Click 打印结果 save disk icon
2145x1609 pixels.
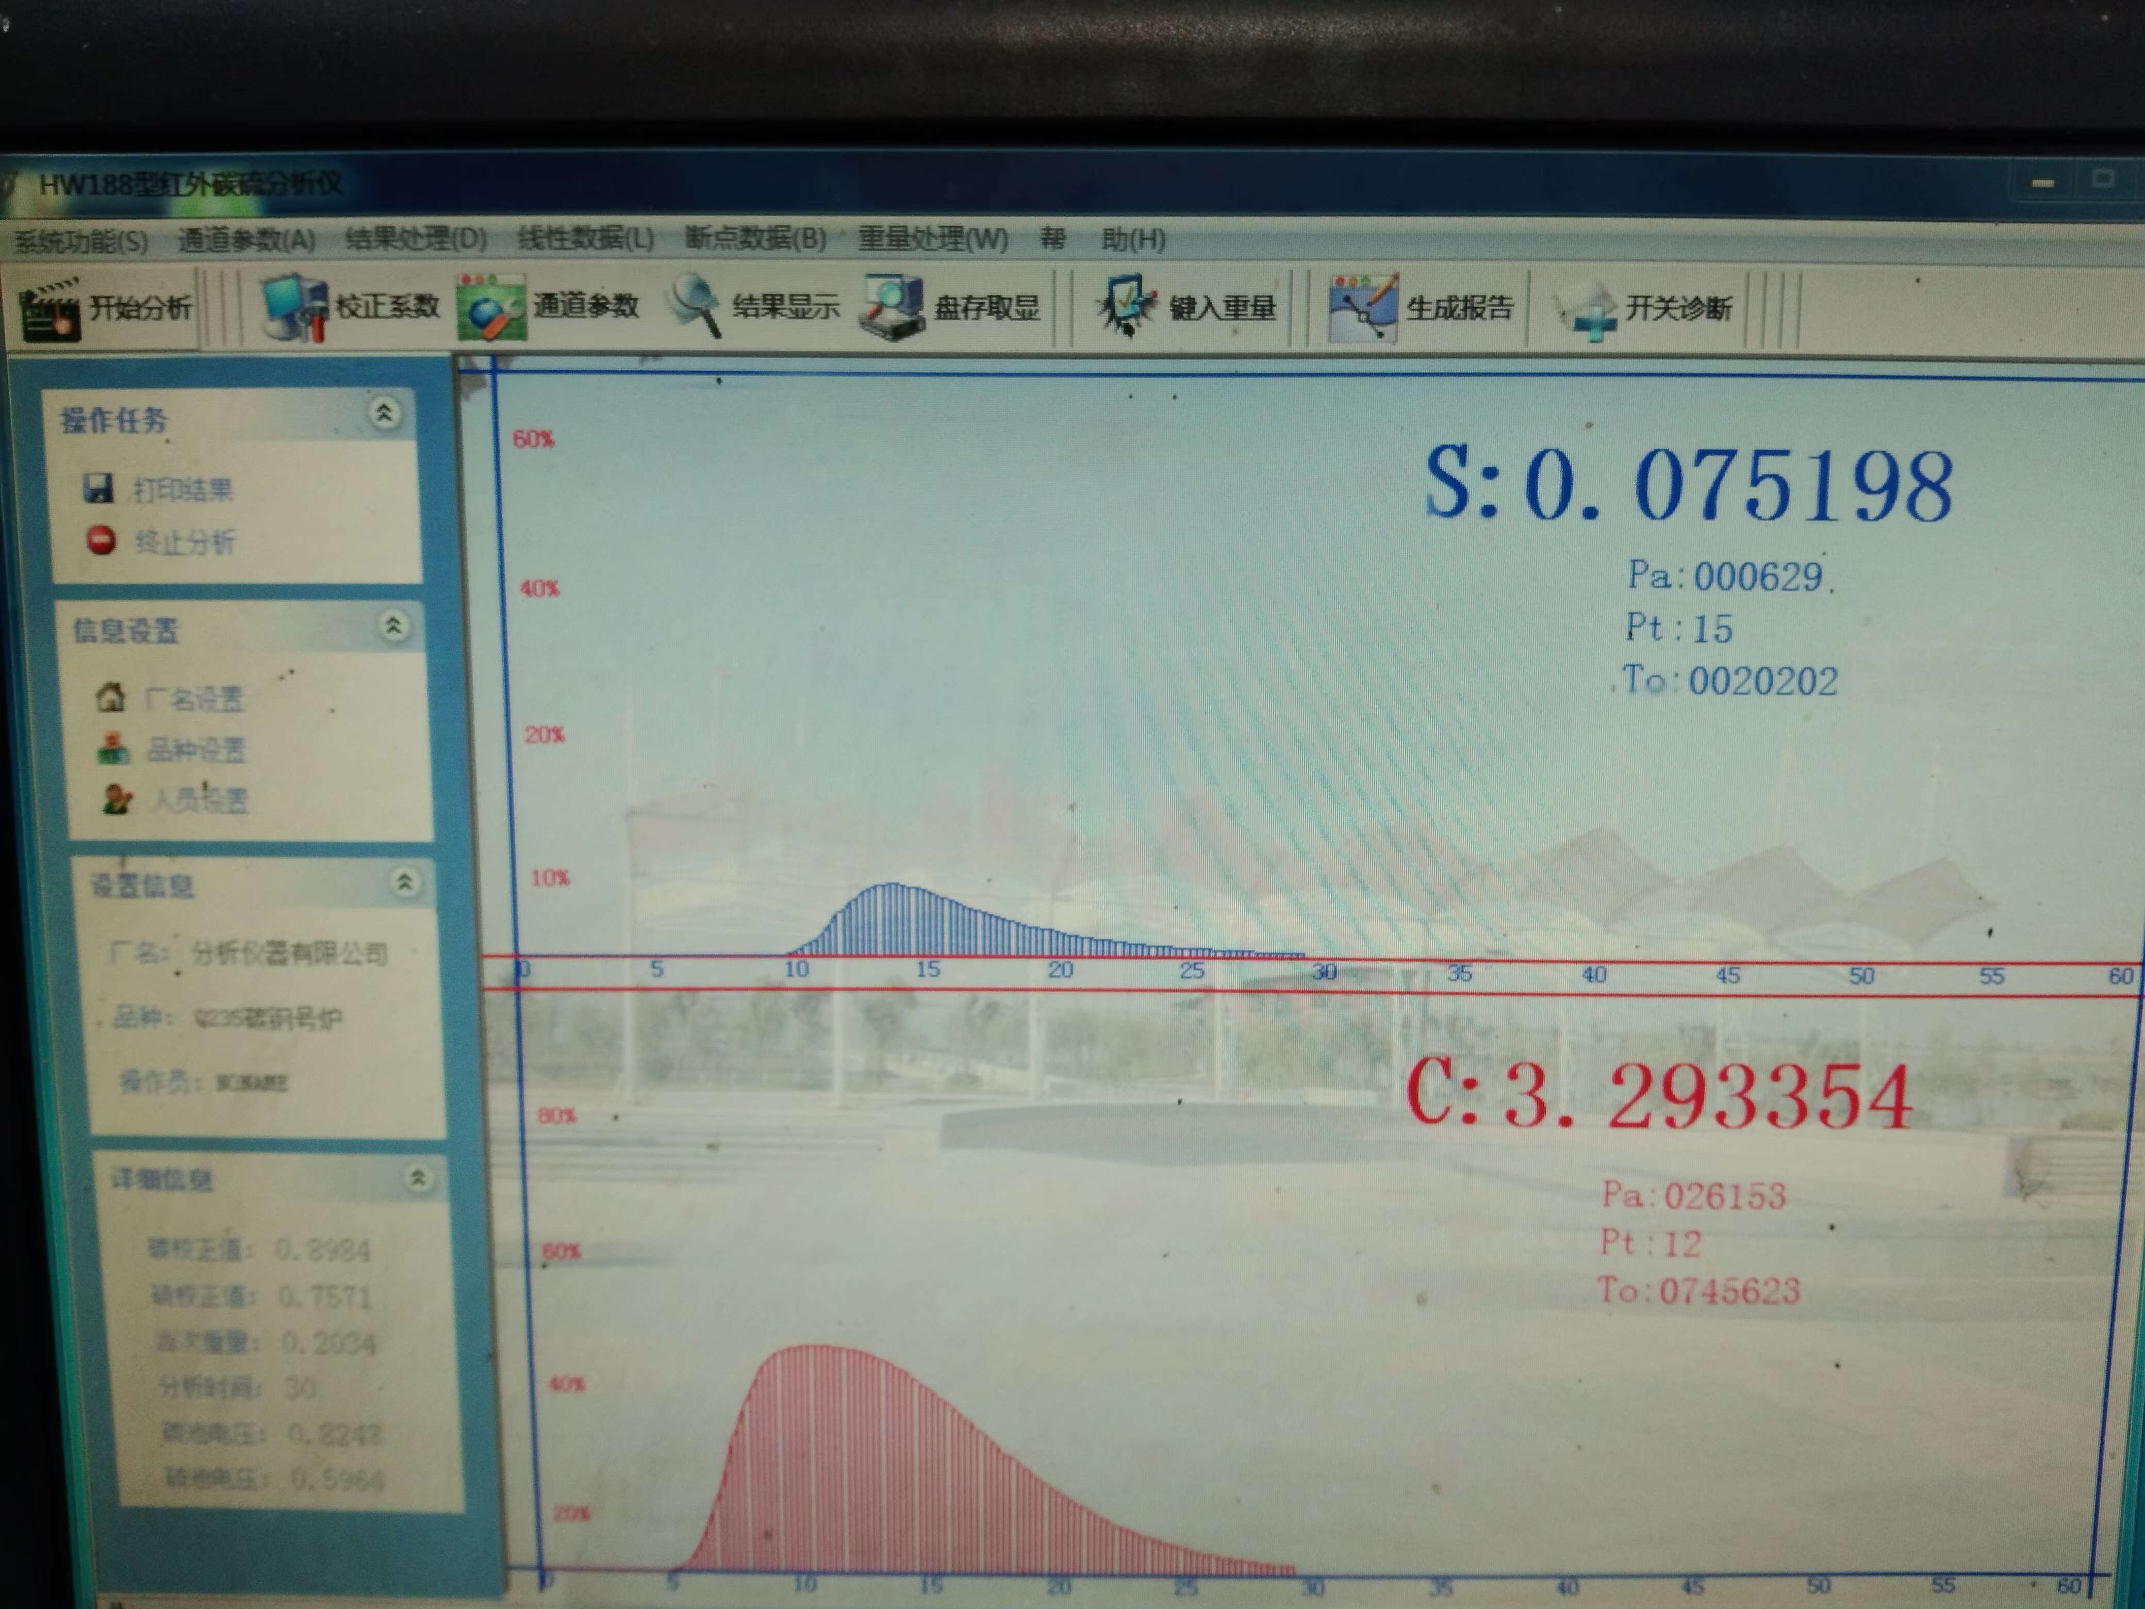98,488
